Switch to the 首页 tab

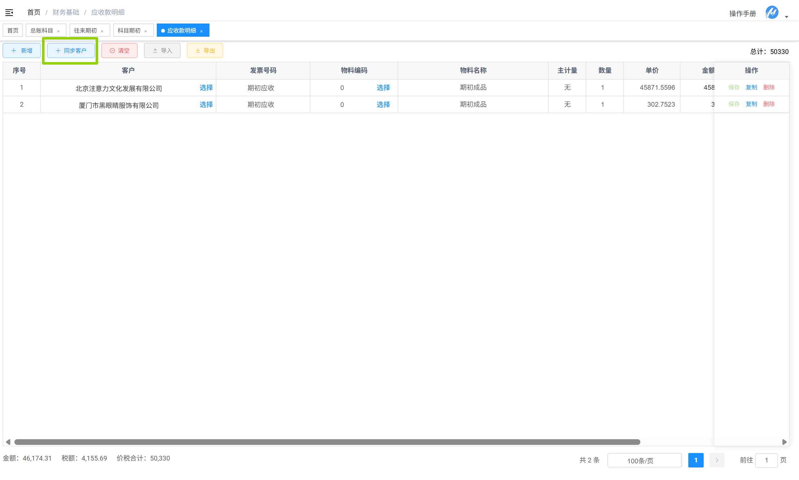tap(13, 30)
